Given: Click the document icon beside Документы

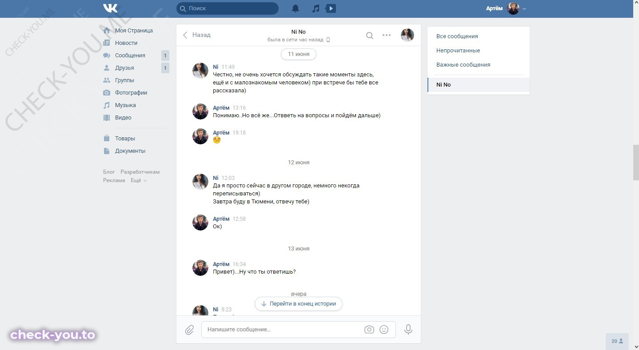Looking at the screenshot, I should point(107,151).
